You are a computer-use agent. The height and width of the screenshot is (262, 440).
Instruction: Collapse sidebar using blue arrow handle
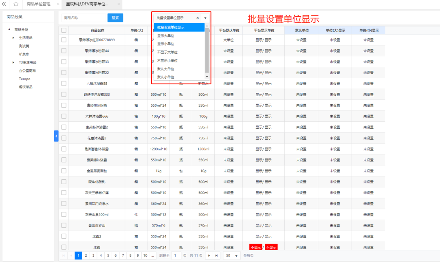click(x=56, y=136)
